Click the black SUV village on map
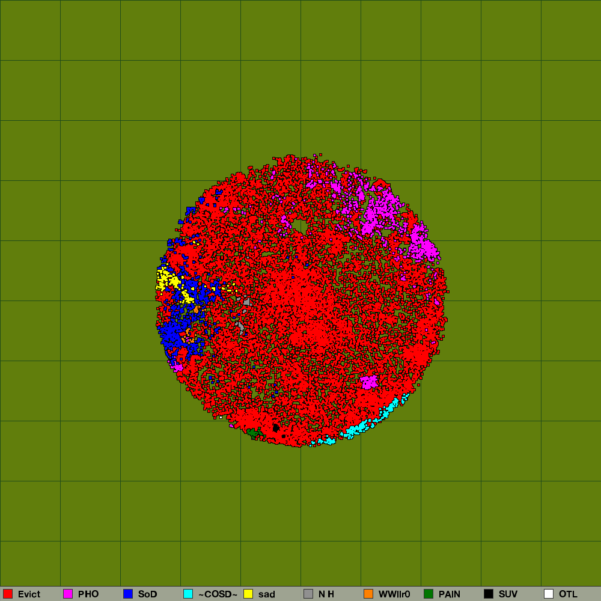Screen dimensions: 601x601 (x=276, y=428)
